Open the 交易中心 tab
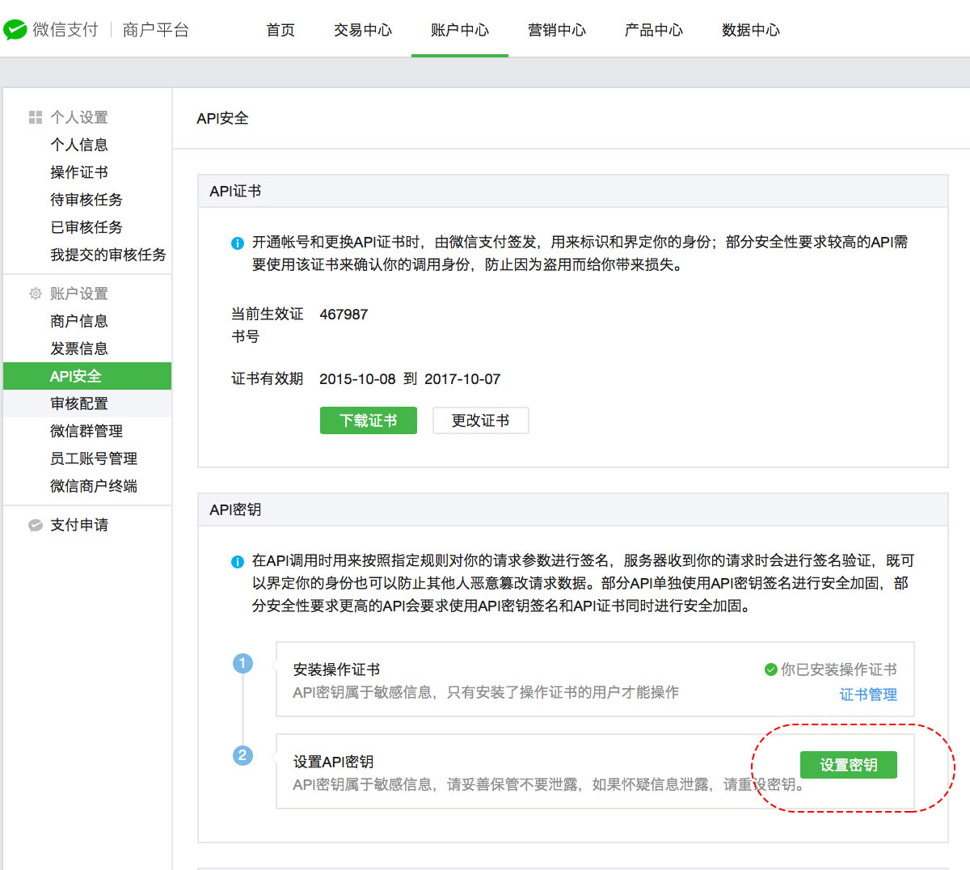The height and width of the screenshot is (870, 970). (363, 30)
